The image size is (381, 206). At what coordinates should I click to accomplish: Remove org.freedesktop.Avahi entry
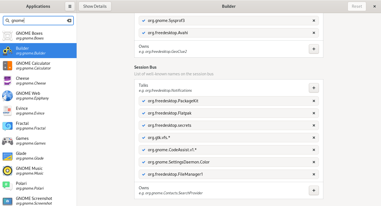(314, 33)
